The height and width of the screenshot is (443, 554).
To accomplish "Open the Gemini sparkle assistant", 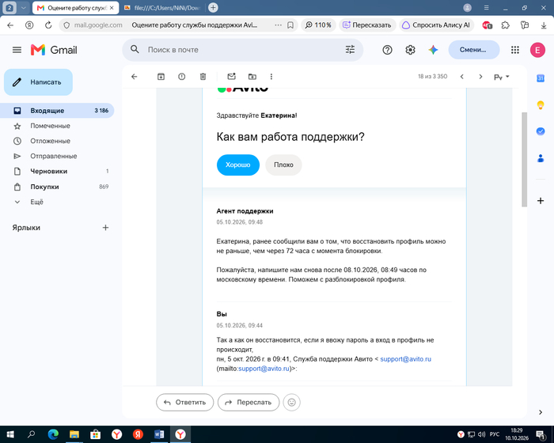I will (x=433, y=50).
